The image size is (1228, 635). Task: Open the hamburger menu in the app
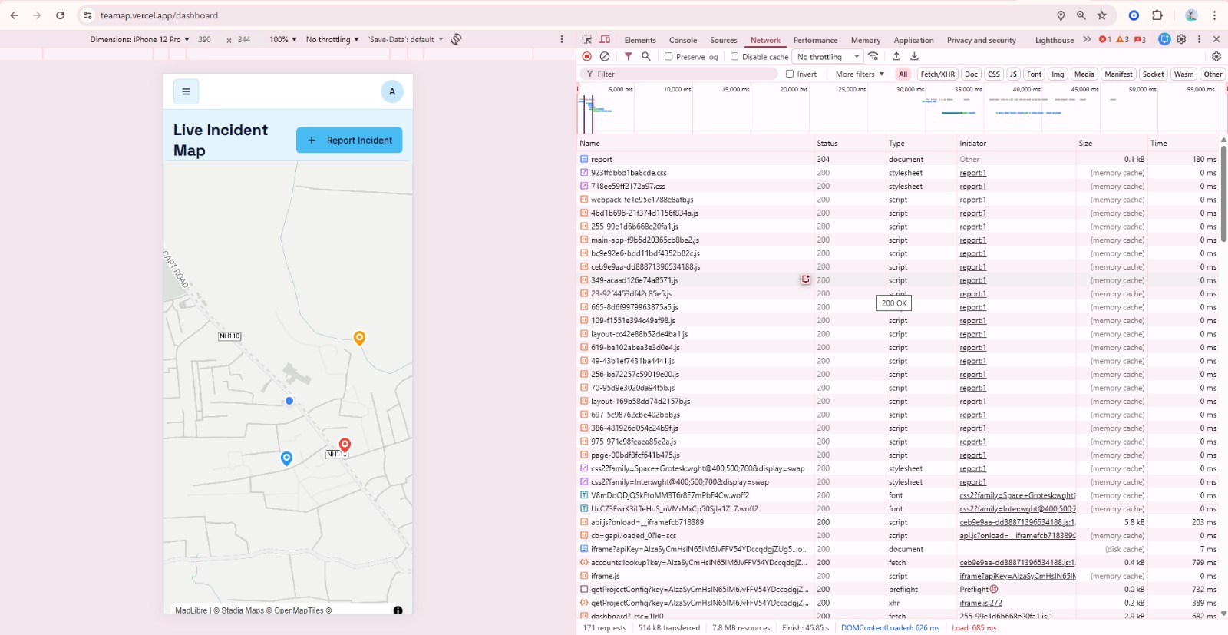coord(186,91)
